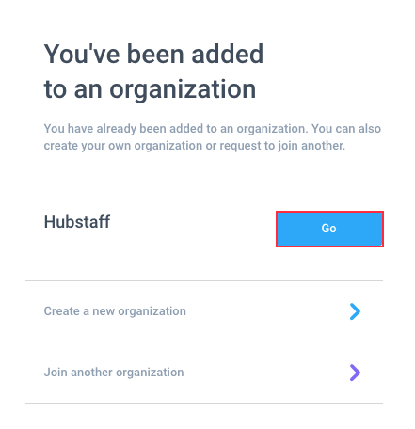Click the Hubstaff organization name

[x=77, y=222]
